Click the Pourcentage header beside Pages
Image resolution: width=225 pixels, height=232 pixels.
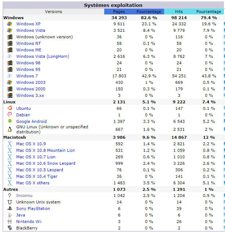tap(149, 12)
